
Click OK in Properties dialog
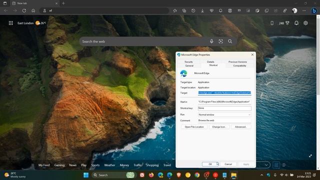pyautogui.click(x=210, y=164)
